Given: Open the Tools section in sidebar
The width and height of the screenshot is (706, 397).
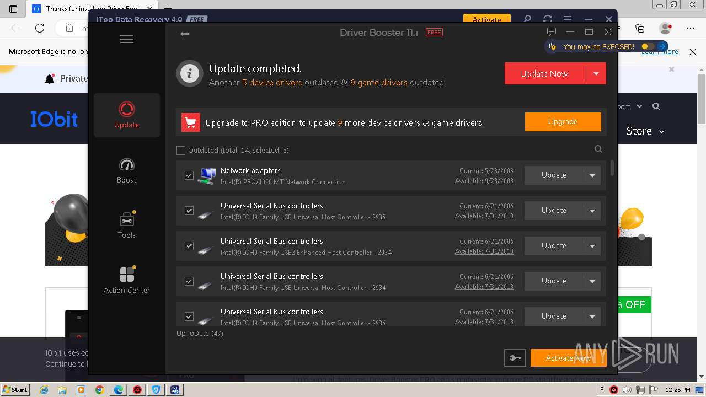Looking at the screenshot, I should tap(127, 225).
